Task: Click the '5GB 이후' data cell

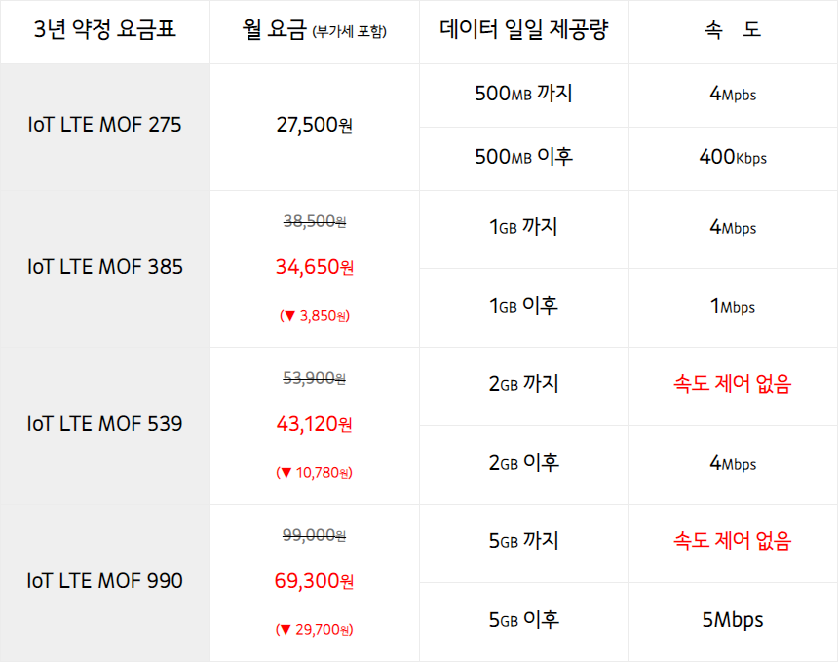Action: pos(523,620)
